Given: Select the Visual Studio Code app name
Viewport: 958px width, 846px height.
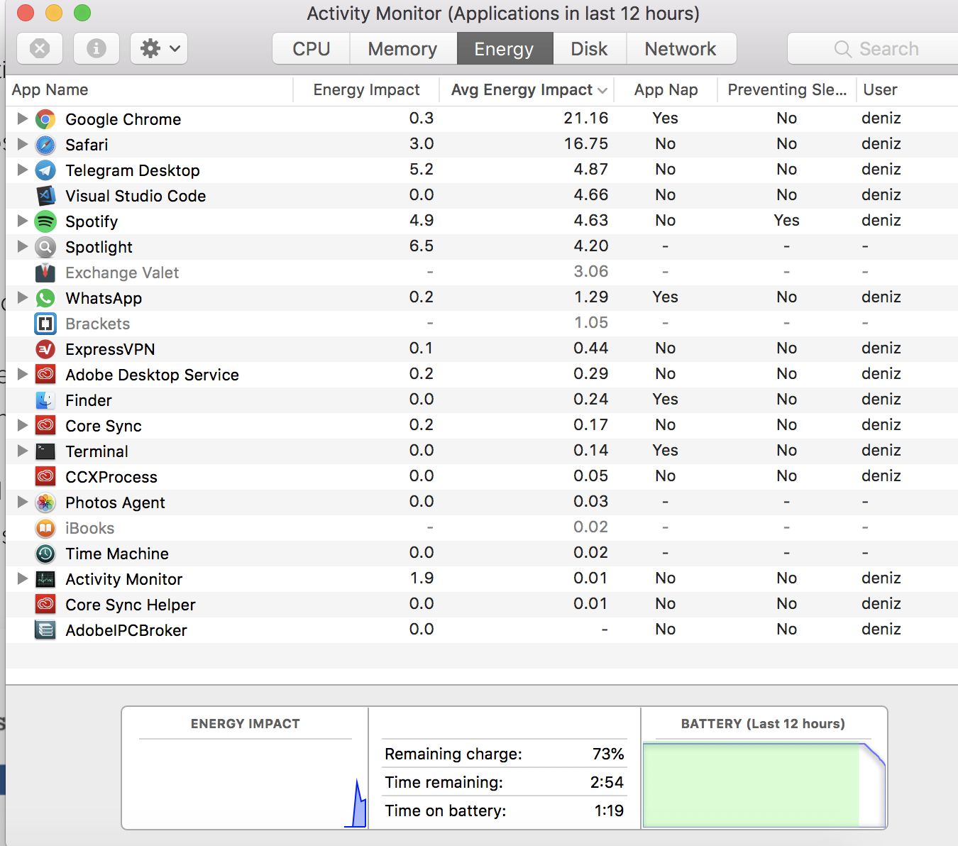Looking at the screenshot, I should point(136,196).
